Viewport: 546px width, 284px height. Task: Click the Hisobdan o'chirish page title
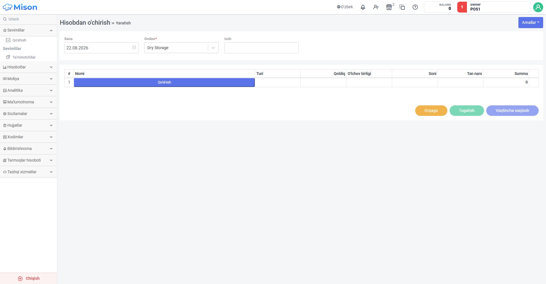[x=85, y=23]
